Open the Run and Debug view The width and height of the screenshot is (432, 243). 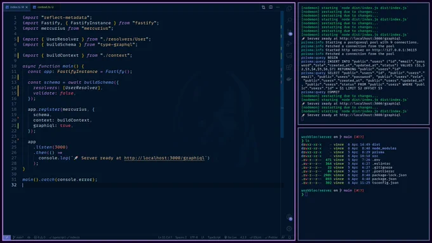[289, 44]
